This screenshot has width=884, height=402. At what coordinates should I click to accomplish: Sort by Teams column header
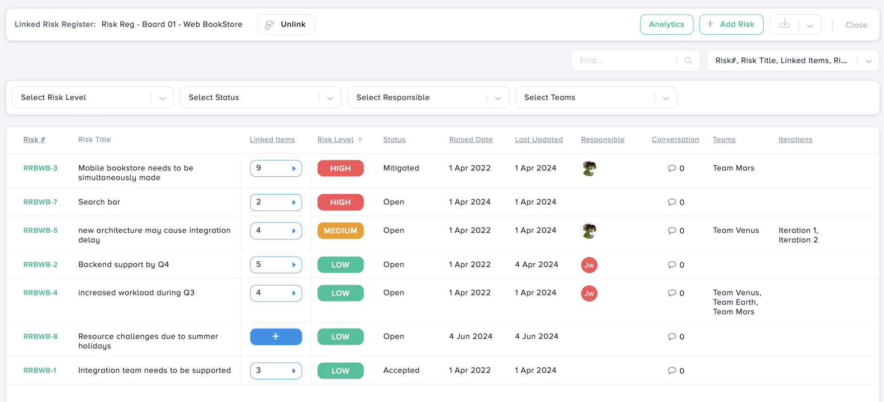pyautogui.click(x=724, y=140)
